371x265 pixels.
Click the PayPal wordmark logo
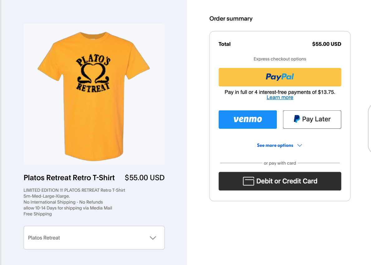coord(280,77)
